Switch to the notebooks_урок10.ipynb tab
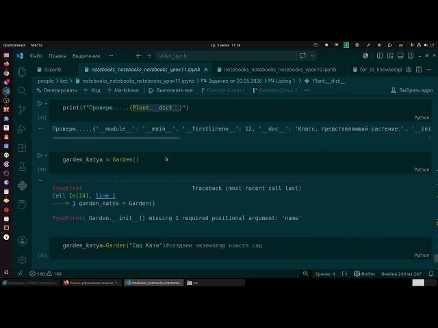Image resolution: width=438 pixels, height=328 pixels. tap(280, 70)
